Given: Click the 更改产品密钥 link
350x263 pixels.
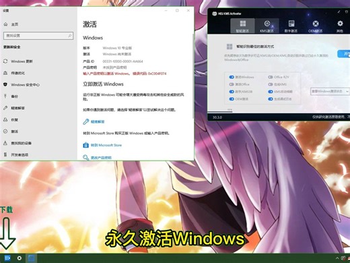Looking at the screenshot, I should (x=101, y=158).
